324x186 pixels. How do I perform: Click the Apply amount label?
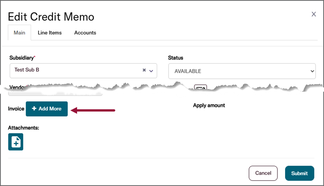(x=209, y=105)
